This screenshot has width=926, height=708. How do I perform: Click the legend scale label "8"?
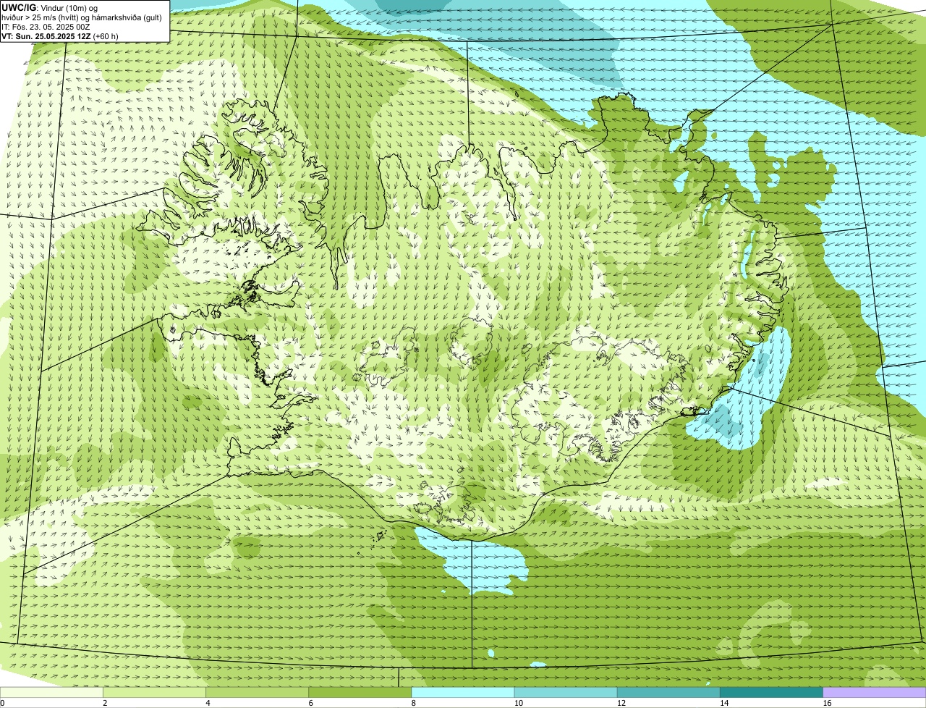tap(413, 703)
